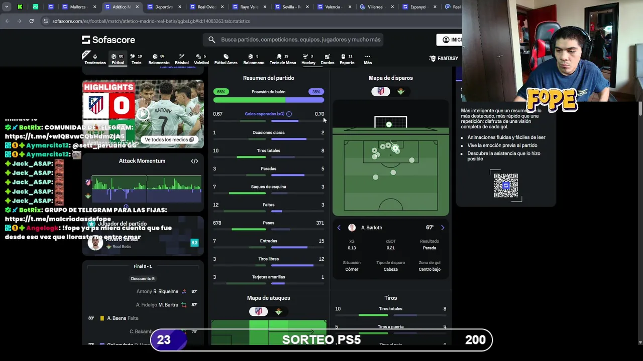Reload the browser page
Viewport: 643px width, 361px height.
coord(31,21)
